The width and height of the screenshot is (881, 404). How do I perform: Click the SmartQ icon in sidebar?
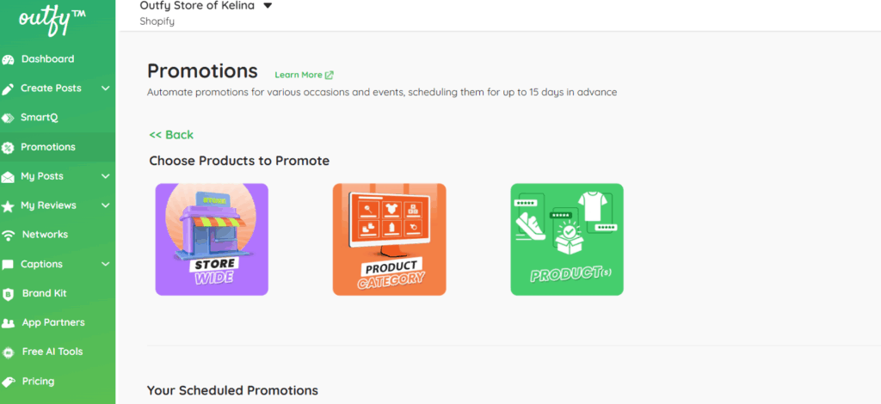[x=9, y=118]
